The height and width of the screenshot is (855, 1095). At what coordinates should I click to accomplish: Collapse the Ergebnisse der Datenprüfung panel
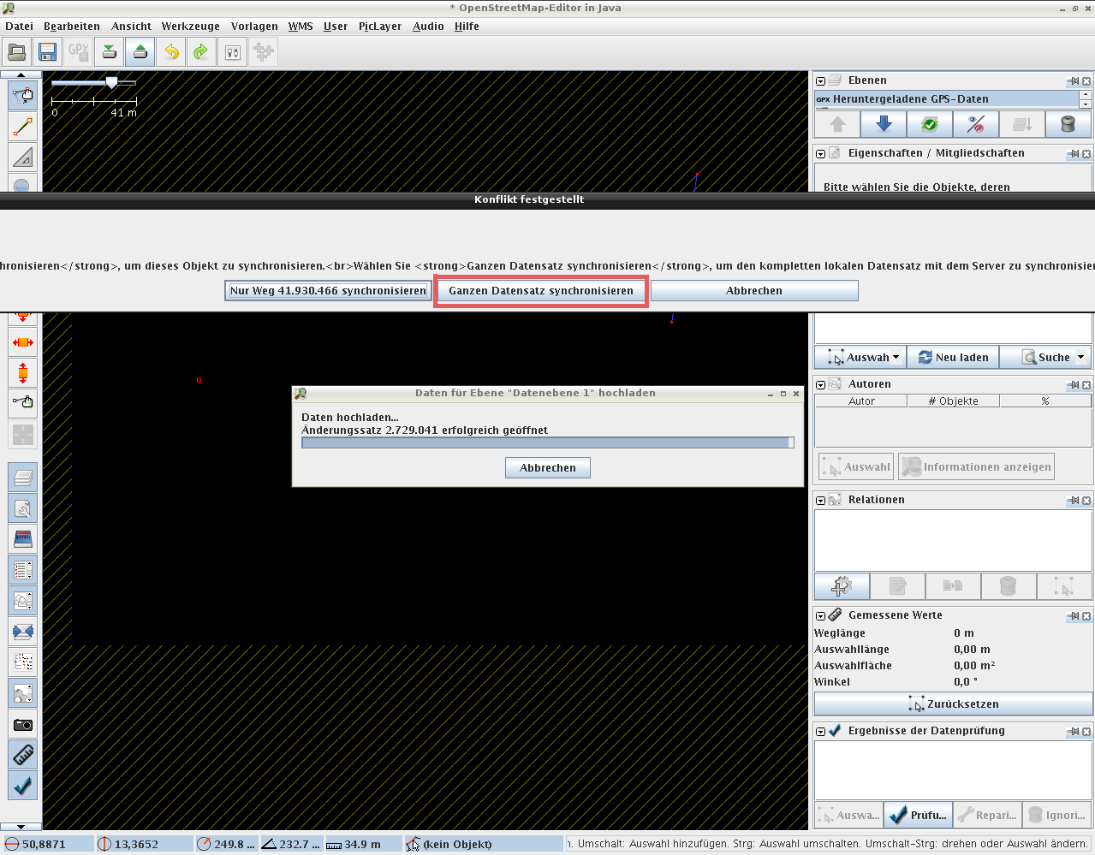pos(821,732)
